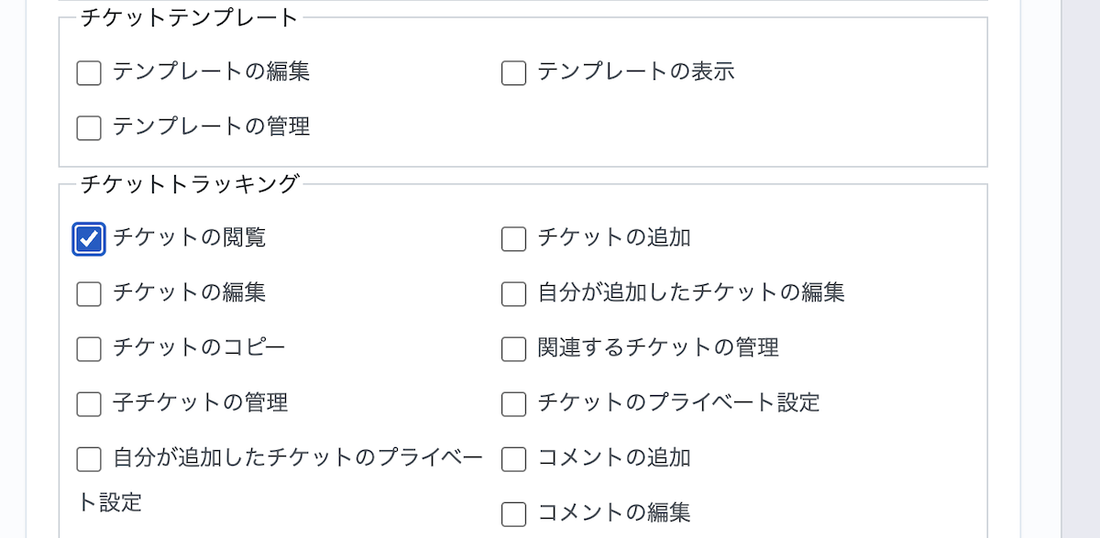Image resolution: width=1100 pixels, height=538 pixels.
Task: Click the チケットトラッキング section legend
Action: tap(189, 184)
